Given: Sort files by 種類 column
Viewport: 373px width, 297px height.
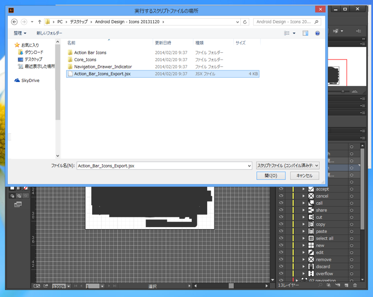Looking at the screenshot, I should click(199, 43).
